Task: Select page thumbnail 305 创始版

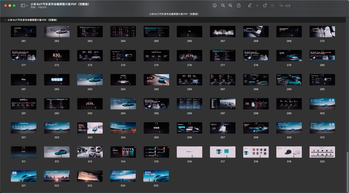Action: coord(156,128)
